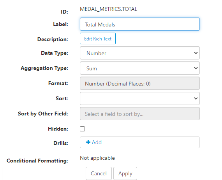The width and height of the screenshot is (222, 180).
Task: Click the 'Description:' field label
Action: pos(53,39)
